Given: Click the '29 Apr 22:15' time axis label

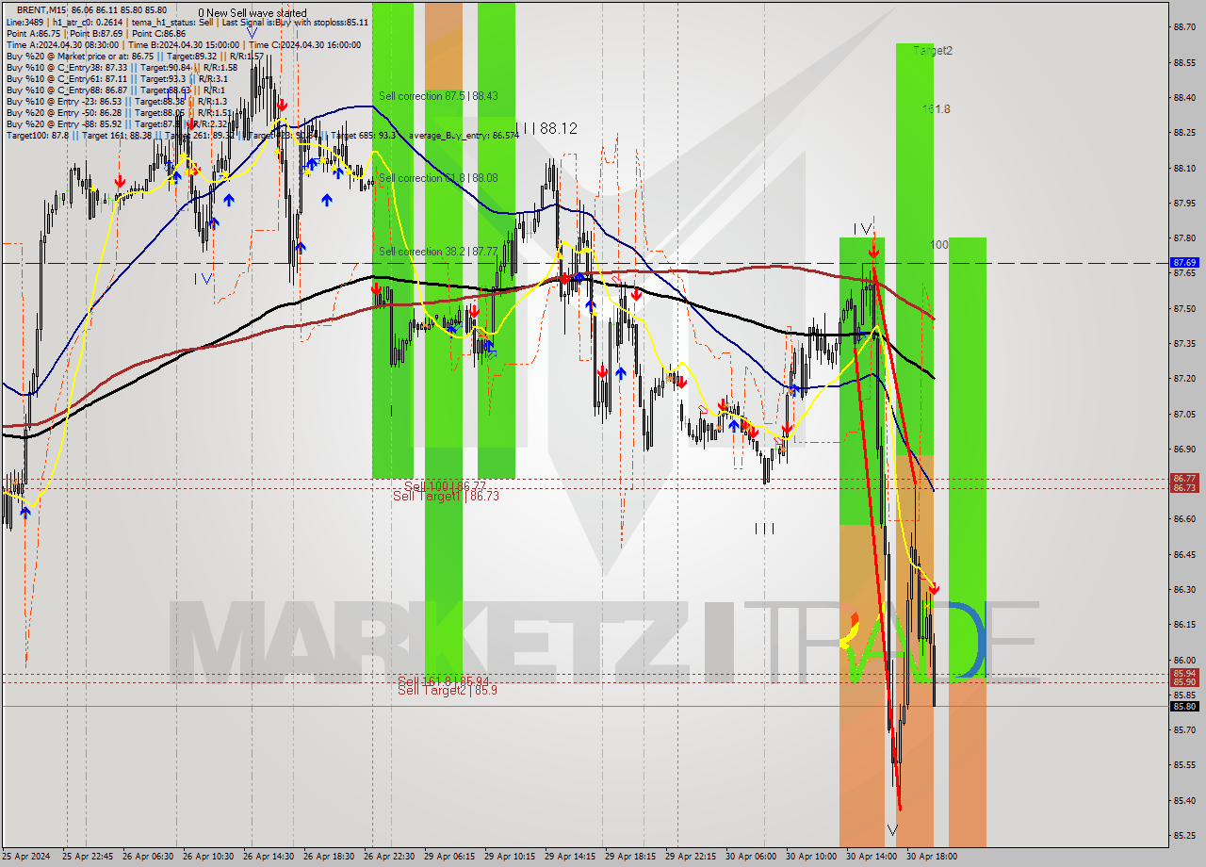Looking at the screenshot, I should (x=691, y=857).
